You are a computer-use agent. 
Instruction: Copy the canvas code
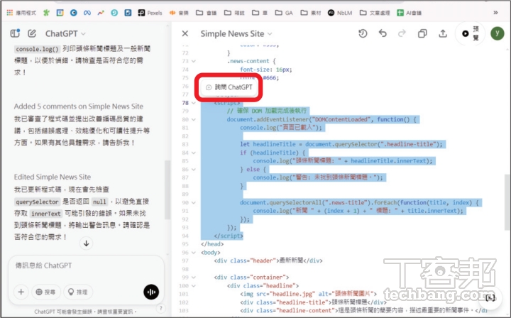pos(422,33)
